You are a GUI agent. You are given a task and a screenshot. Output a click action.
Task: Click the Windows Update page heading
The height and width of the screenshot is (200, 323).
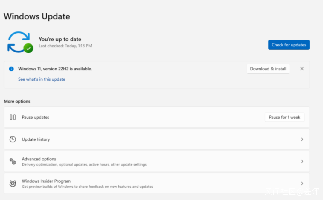pos(37,16)
